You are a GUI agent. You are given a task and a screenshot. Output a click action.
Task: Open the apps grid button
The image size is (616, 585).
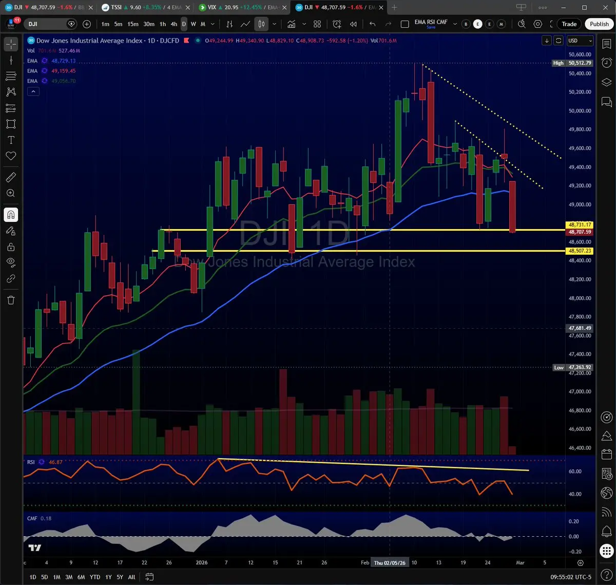pyautogui.click(x=606, y=551)
